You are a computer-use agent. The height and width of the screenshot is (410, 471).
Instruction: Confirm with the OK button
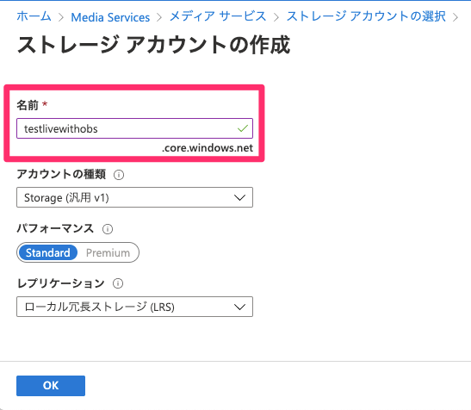[x=51, y=386]
